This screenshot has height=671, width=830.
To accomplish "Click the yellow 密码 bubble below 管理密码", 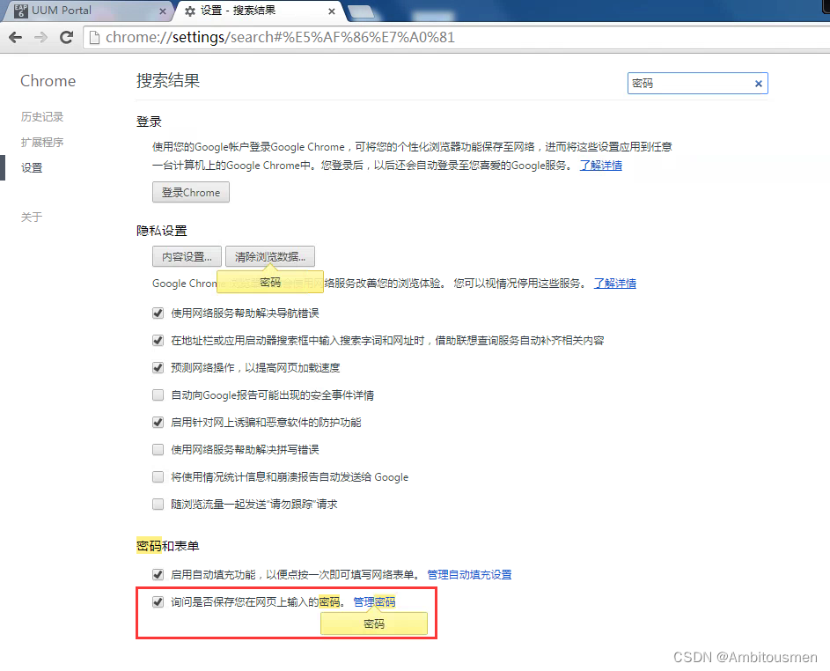I will click(x=374, y=623).
